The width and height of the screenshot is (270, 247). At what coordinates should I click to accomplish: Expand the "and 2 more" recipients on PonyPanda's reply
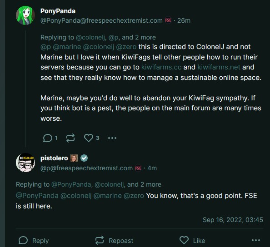click(x=139, y=37)
